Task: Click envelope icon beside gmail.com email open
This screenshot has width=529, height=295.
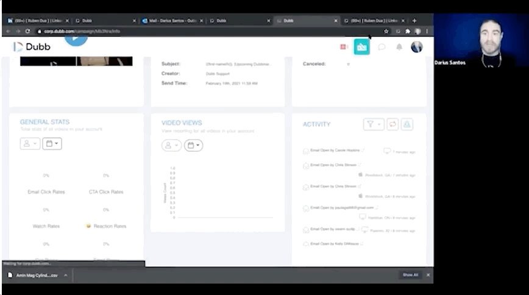Action: pos(306,208)
